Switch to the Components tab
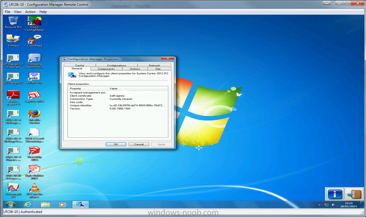Screen dimensions: 366x217 coord(106,69)
